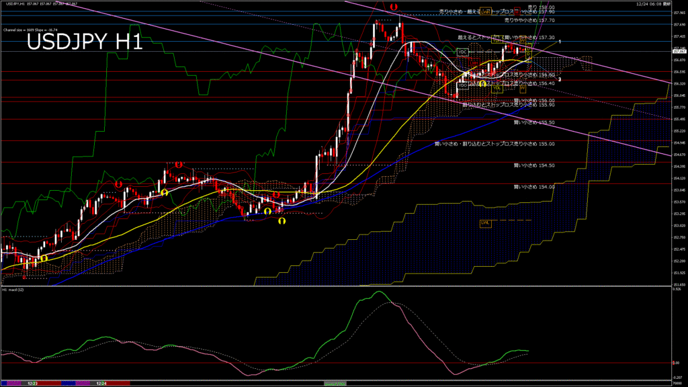Viewport: 688px width, 387px height.
Task: Click the Channel size and Slope readout
Action: [30, 30]
